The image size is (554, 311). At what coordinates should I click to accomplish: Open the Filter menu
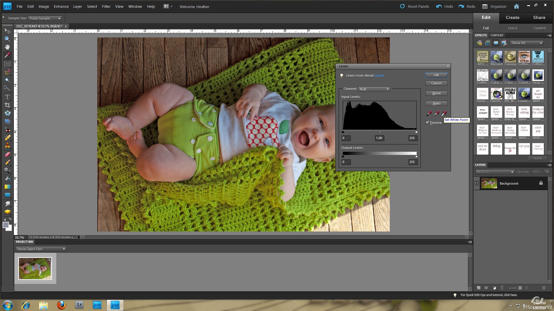tap(106, 6)
